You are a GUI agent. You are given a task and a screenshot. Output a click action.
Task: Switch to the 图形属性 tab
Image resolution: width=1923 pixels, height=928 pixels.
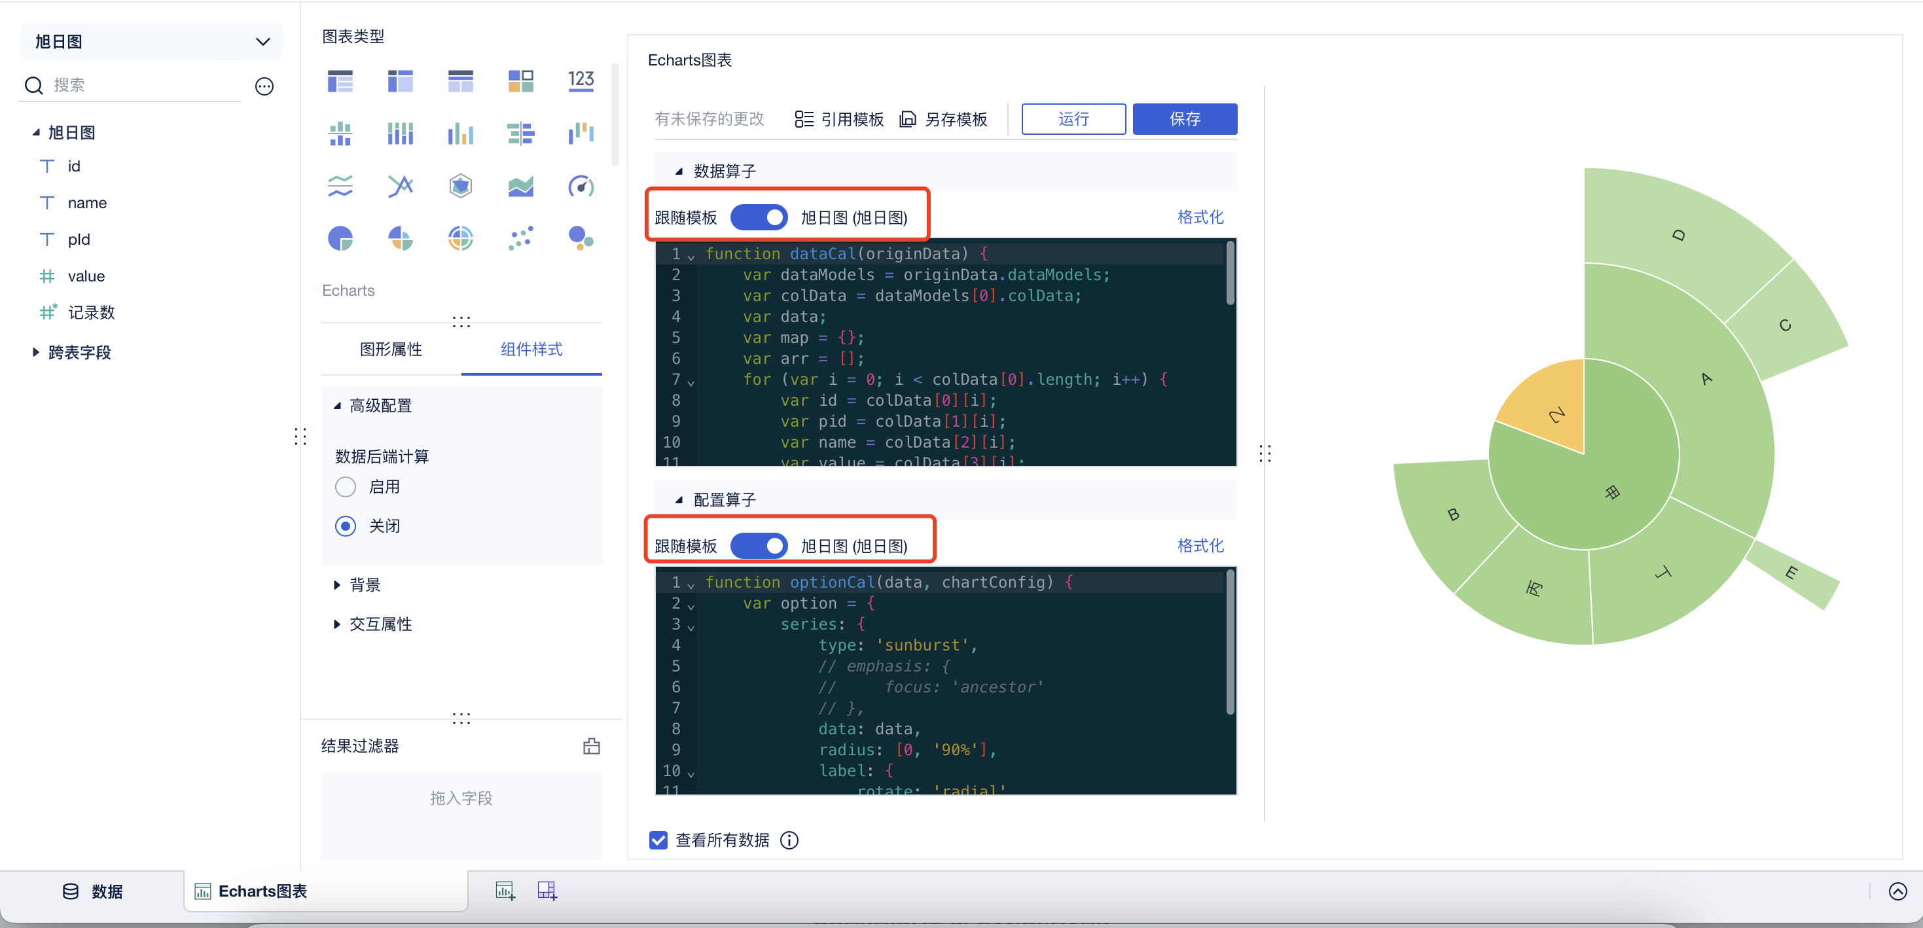click(390, 349)
